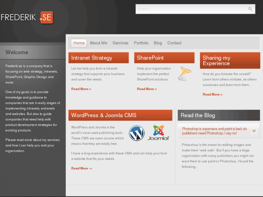263x197 pixels.
Task: Click text 'Help your organization'
Action: (154, 68)
